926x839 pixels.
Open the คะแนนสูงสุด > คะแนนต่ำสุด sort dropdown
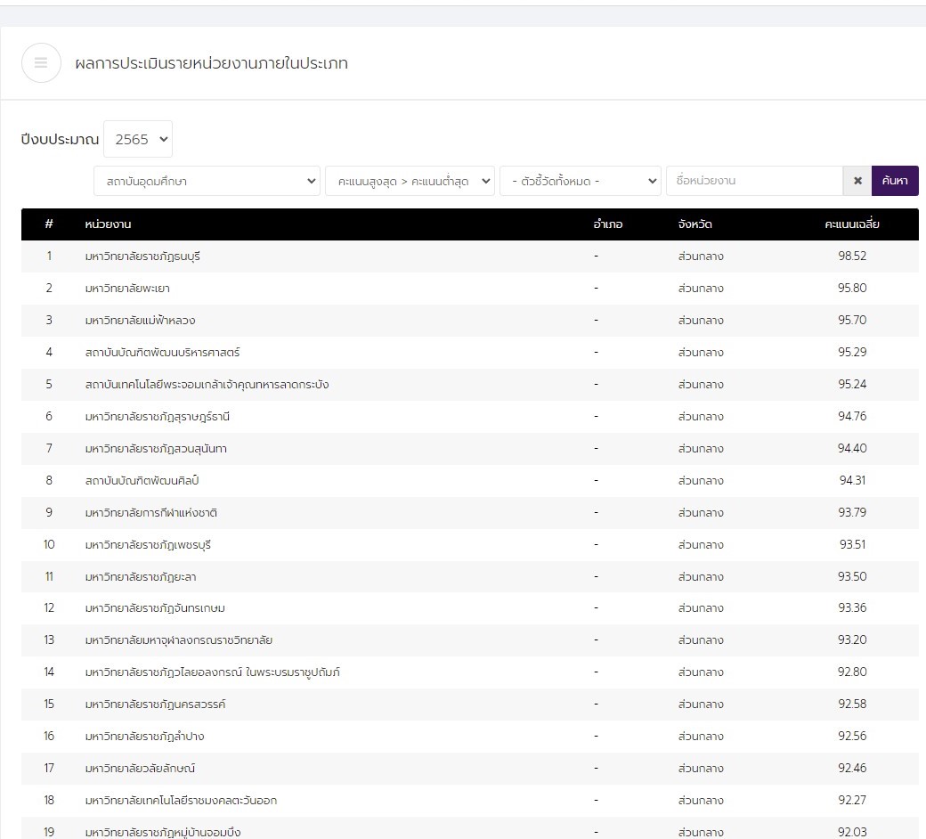point(410,181)
